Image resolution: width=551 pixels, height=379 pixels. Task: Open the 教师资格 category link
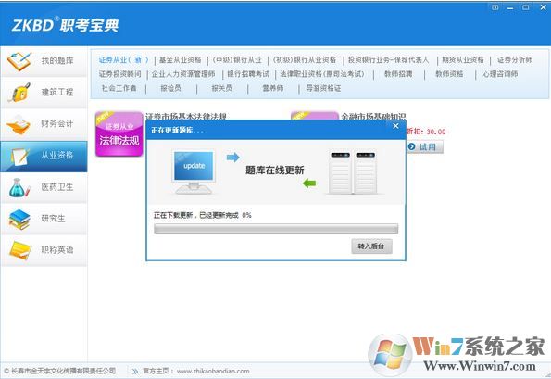pyautogui.click(x=449, y=74)
